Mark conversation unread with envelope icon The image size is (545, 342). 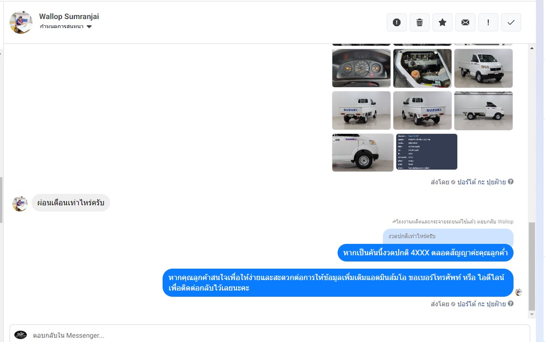[x=465, y=22]
